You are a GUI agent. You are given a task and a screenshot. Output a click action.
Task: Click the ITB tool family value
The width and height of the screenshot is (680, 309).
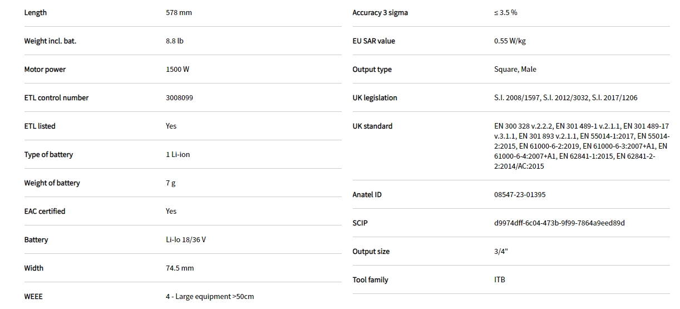pyautogui.click(x=500, y=279)
